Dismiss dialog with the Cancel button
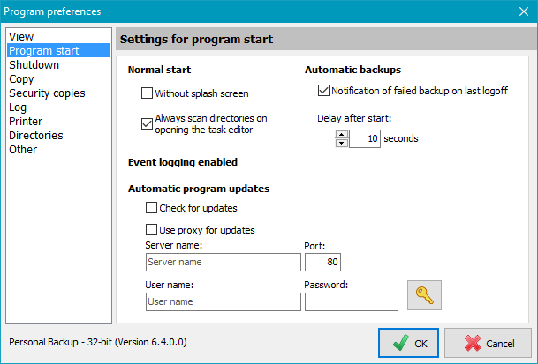The image size is (538, 364). [x=488, y=343]
